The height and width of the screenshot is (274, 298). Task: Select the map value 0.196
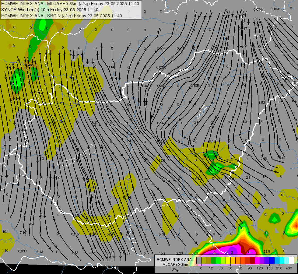point(127,198)
